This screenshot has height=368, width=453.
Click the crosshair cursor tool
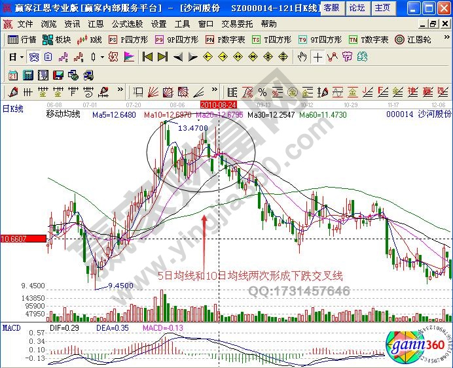[x=317, y=57]
